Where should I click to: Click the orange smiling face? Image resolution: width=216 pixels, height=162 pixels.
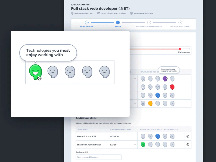pos(150,103)
